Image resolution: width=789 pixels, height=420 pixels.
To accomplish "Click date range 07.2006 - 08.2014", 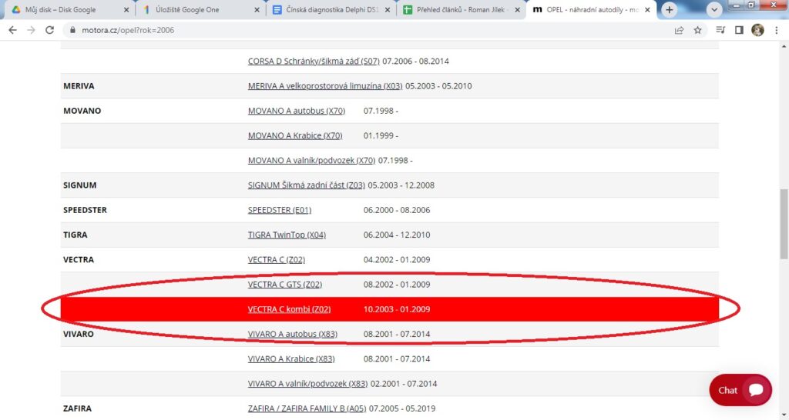I will (x=415, y=62).
